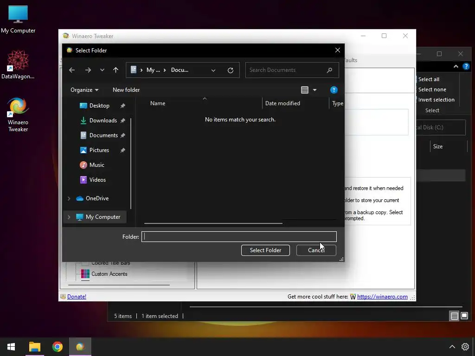Click the search magnifier icon

(330, 70)
